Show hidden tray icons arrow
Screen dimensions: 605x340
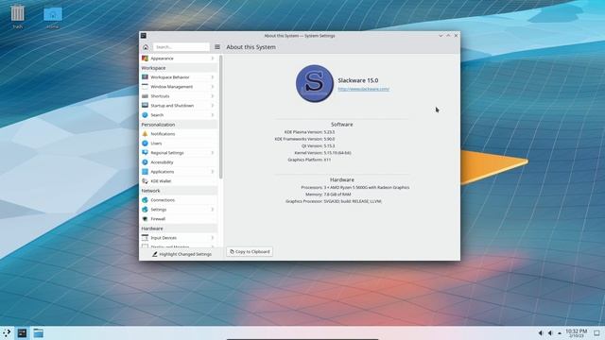tap(560, 333)
